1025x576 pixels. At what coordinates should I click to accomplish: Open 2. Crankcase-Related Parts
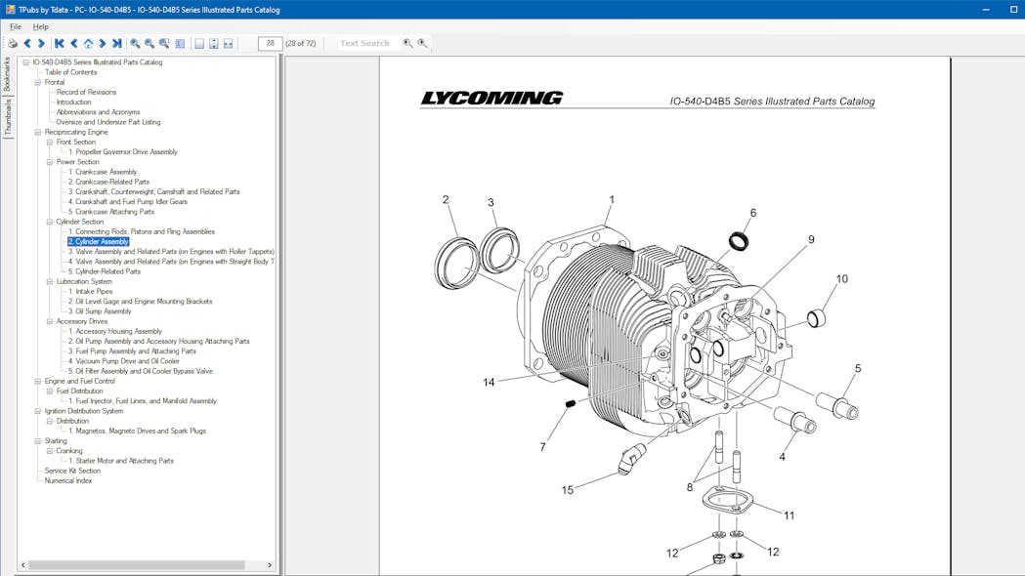point(108,182)
